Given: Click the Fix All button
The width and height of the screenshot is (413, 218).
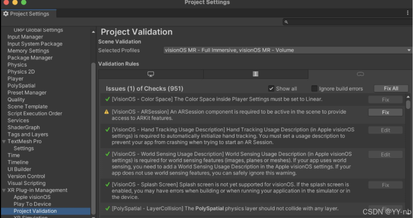Looking at the screenshot, I should tap(390, 88).
